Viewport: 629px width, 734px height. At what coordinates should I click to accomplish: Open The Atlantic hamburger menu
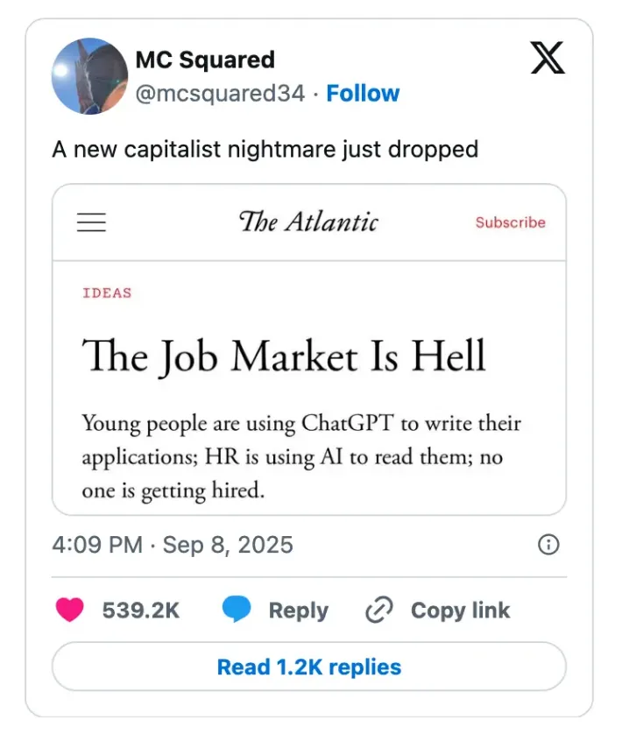pos(91,222)
